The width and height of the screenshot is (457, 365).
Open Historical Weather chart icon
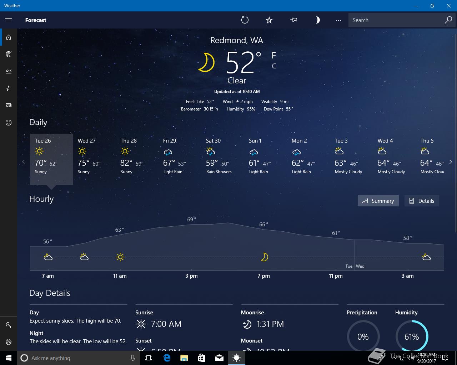9,71
